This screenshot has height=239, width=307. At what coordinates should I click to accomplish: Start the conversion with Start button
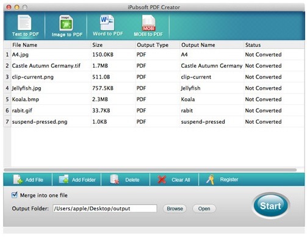point(270,205)
